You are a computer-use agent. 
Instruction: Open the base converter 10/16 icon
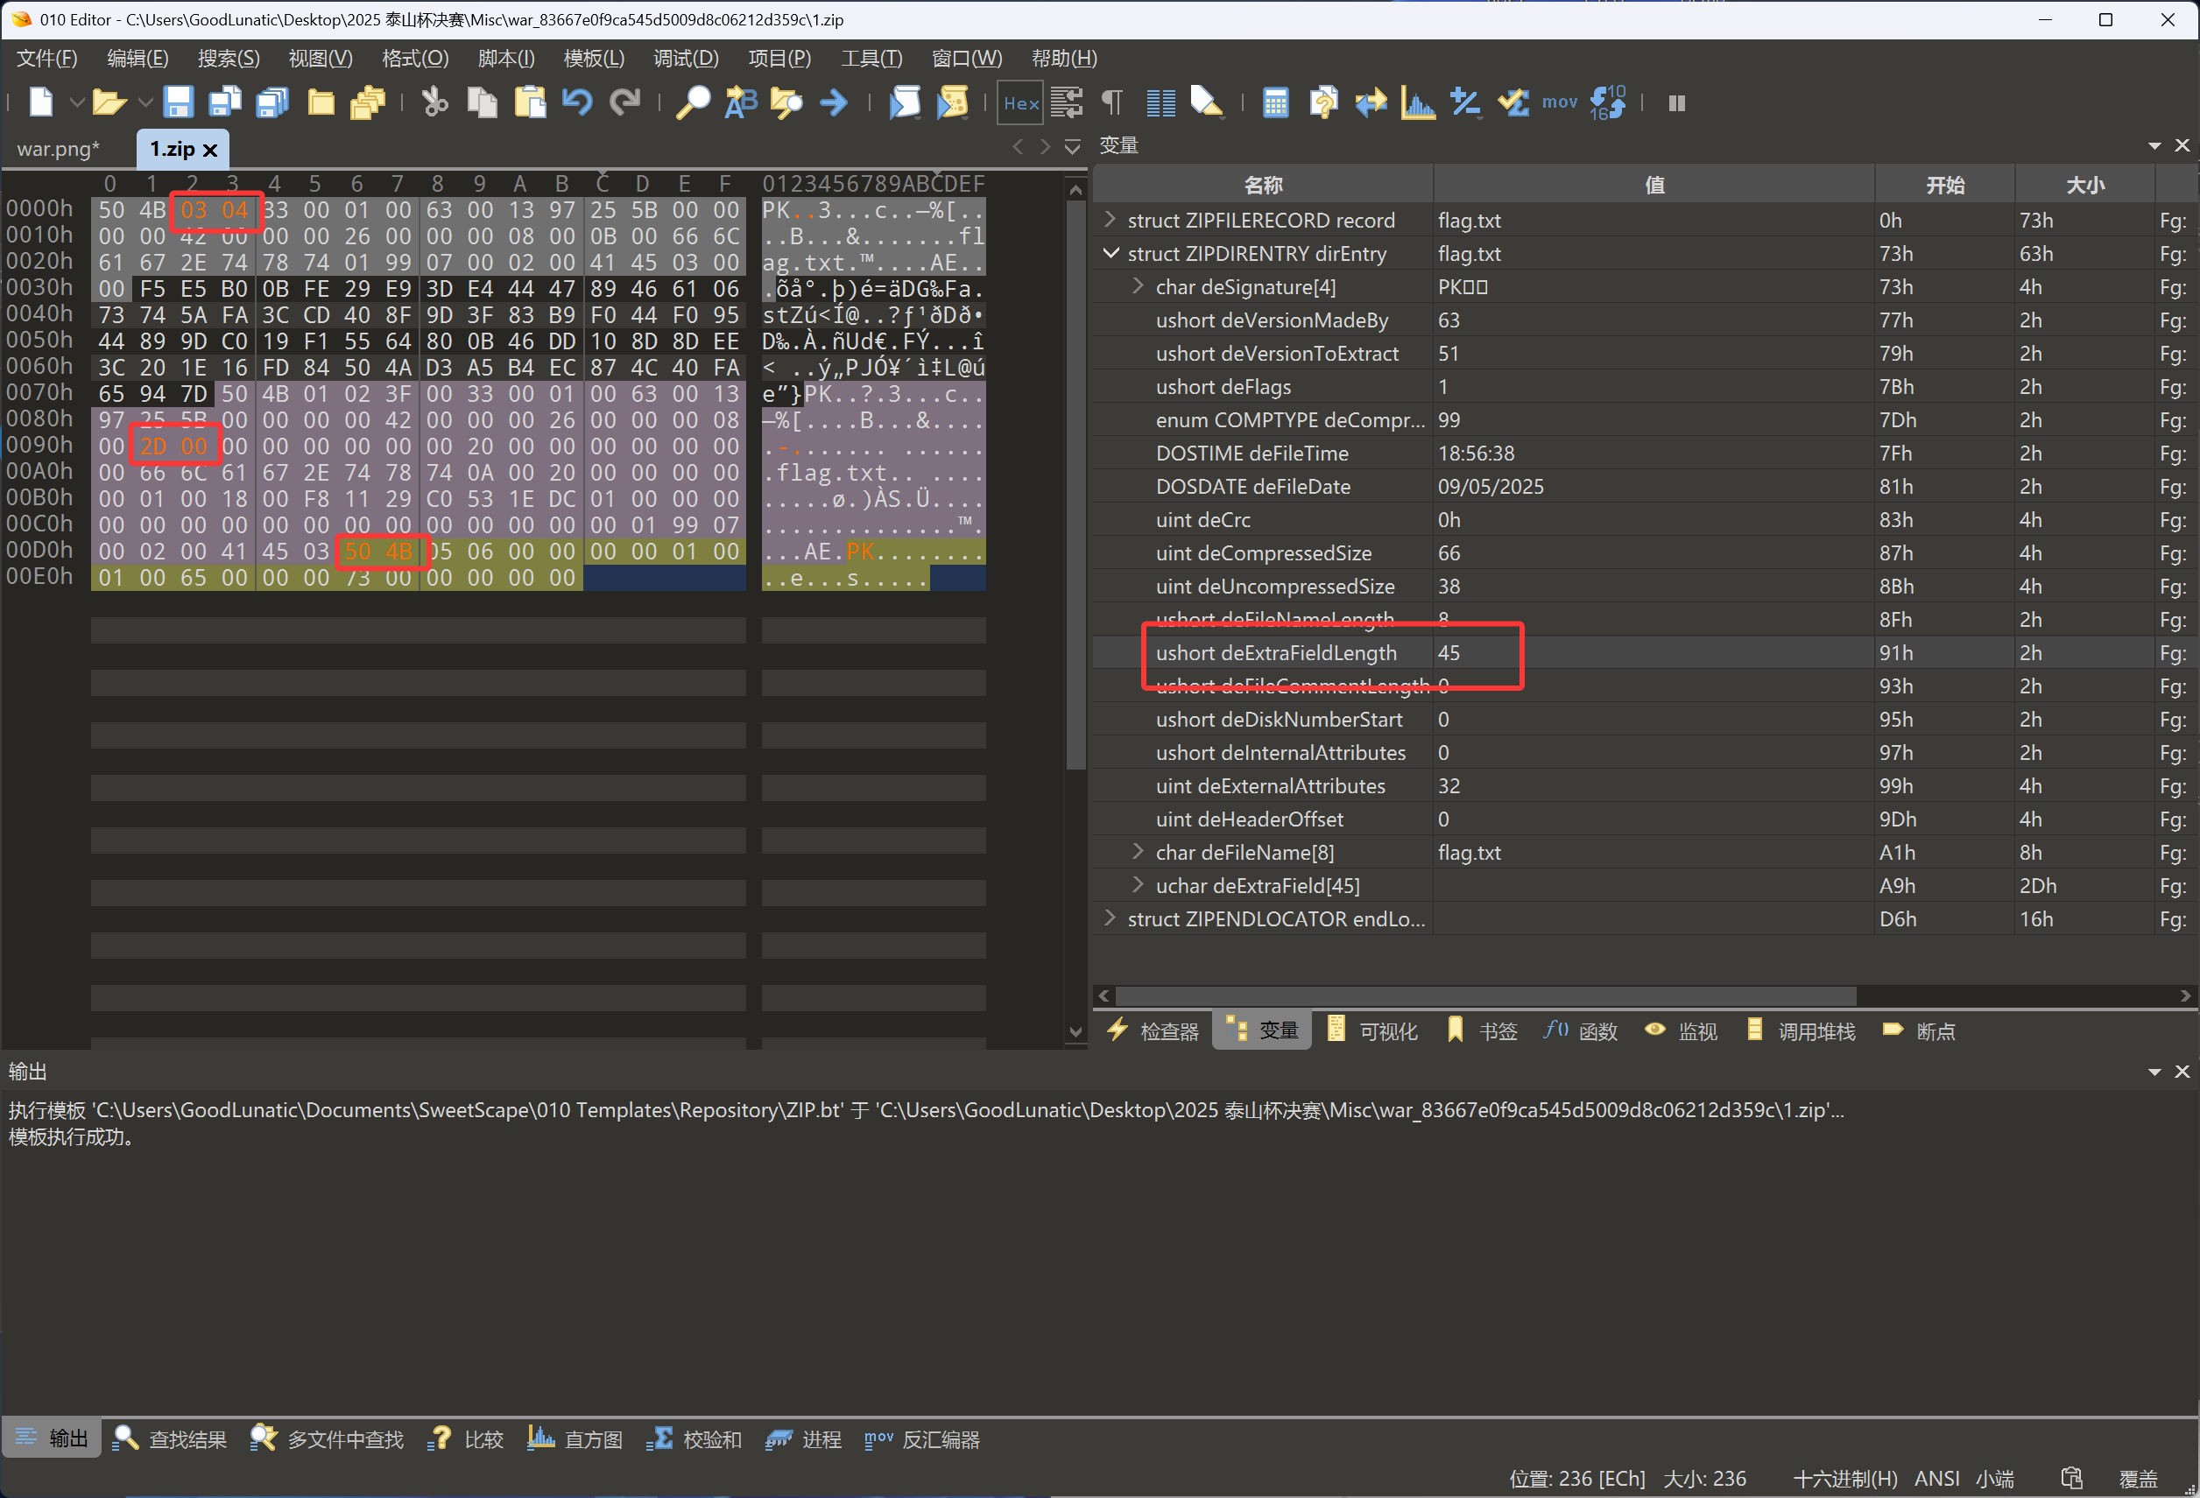[1607, 102]
